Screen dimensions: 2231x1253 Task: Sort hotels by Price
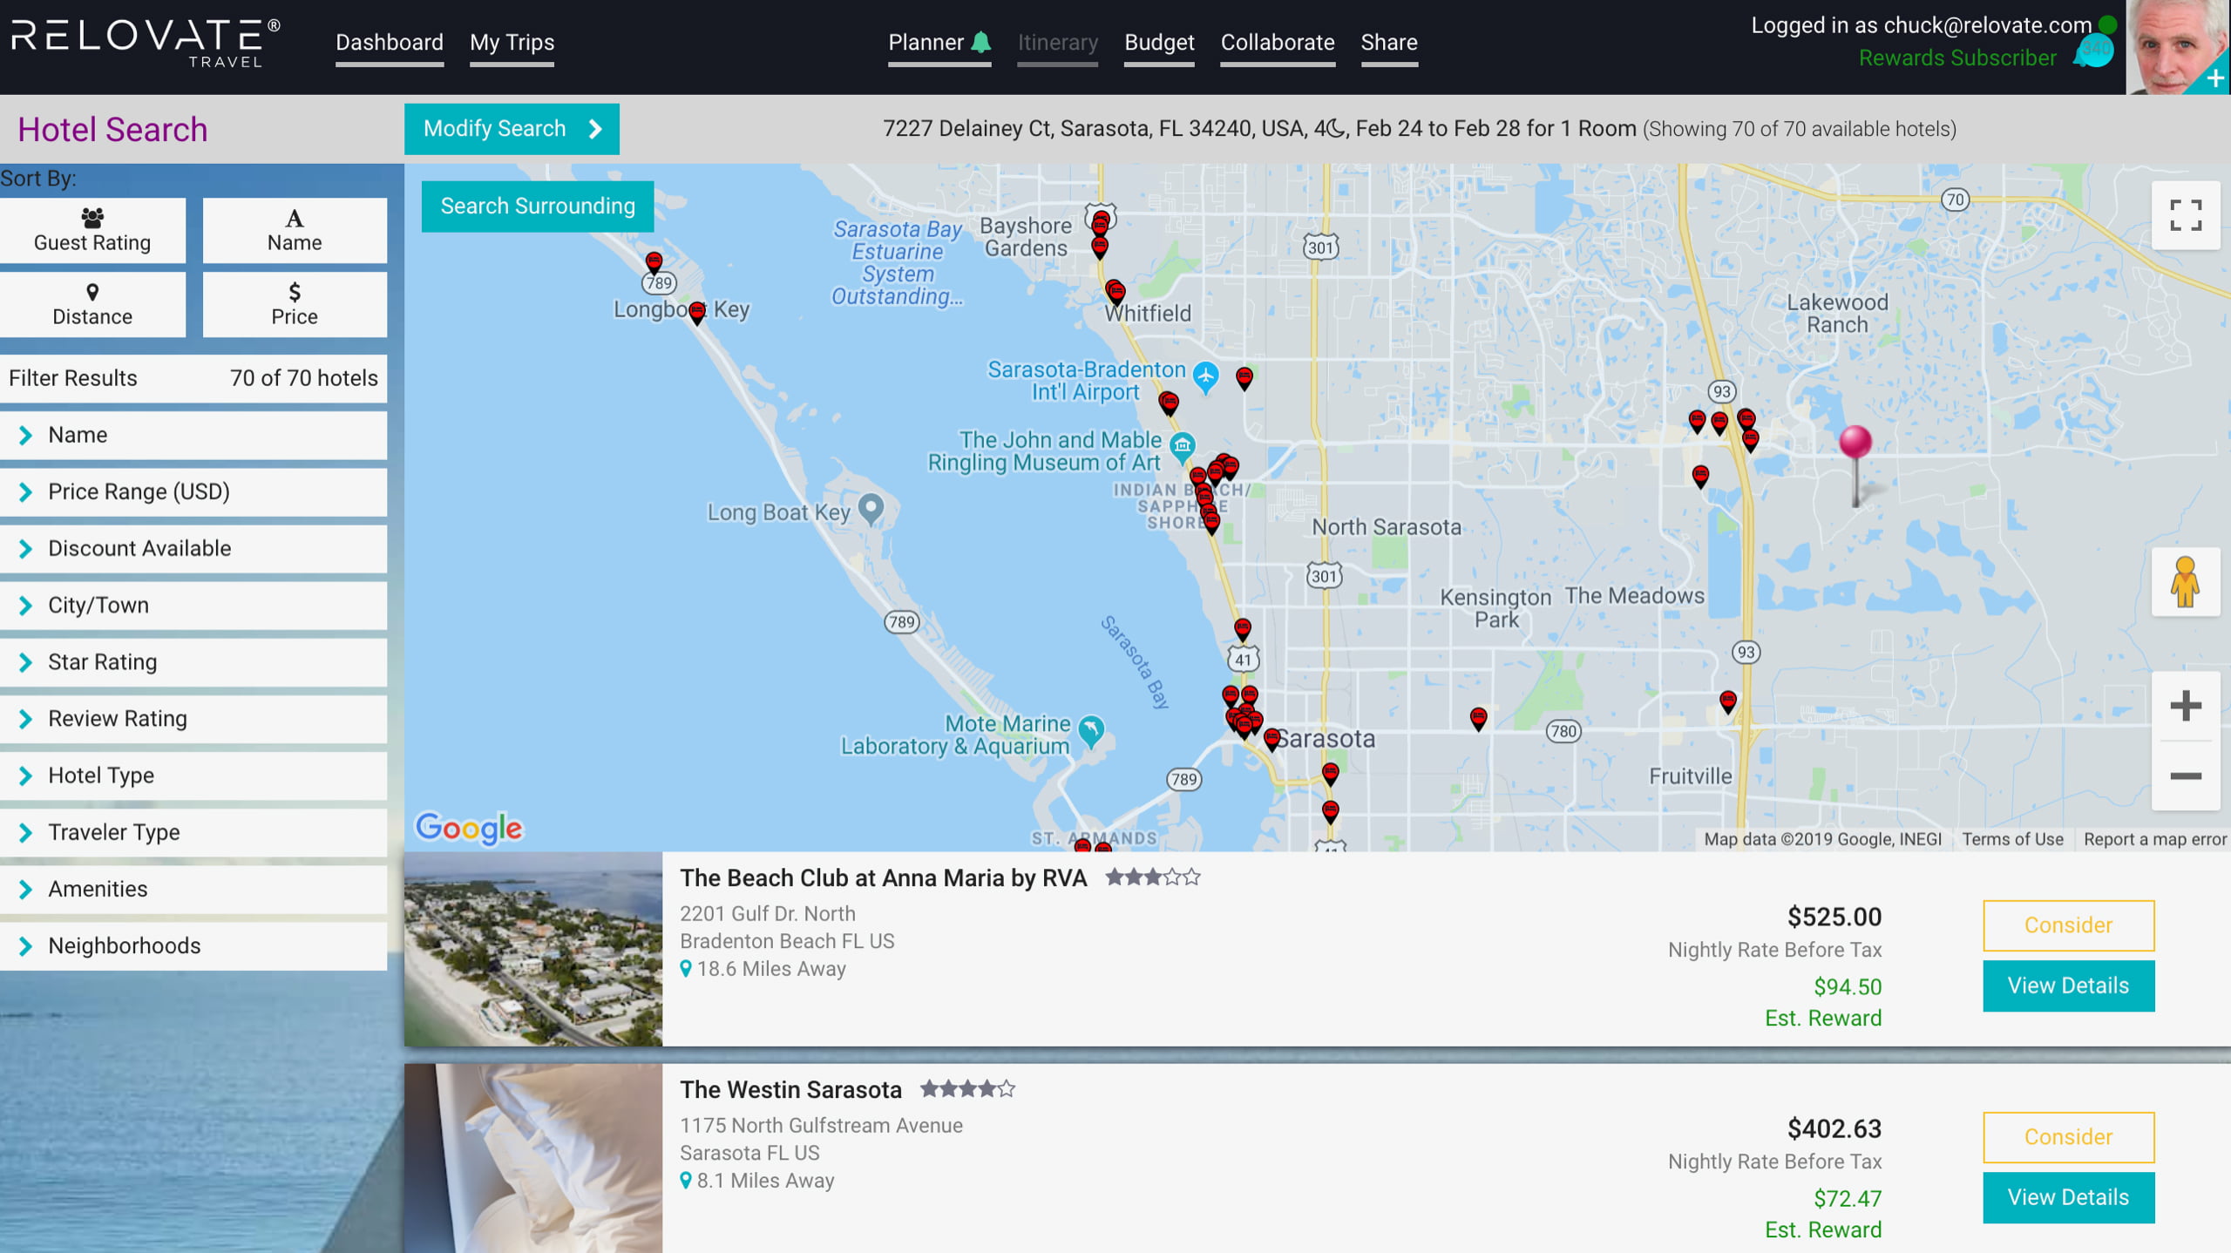[295, 304]
